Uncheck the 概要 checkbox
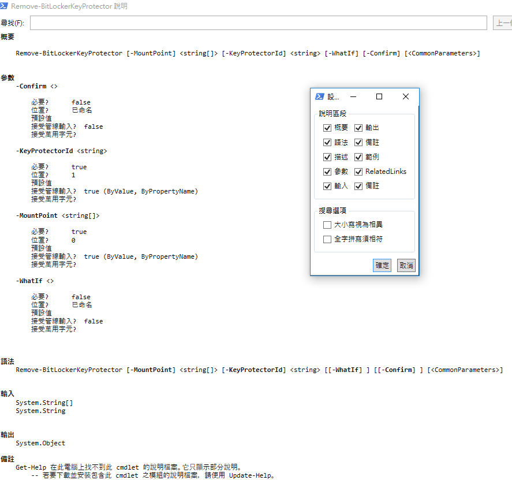This screenshot has width=512, height=480. pyautogui.click(x=327, y=128)
